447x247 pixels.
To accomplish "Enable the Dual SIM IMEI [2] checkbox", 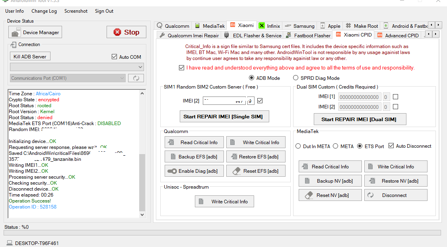I will (x=395, y=107).
